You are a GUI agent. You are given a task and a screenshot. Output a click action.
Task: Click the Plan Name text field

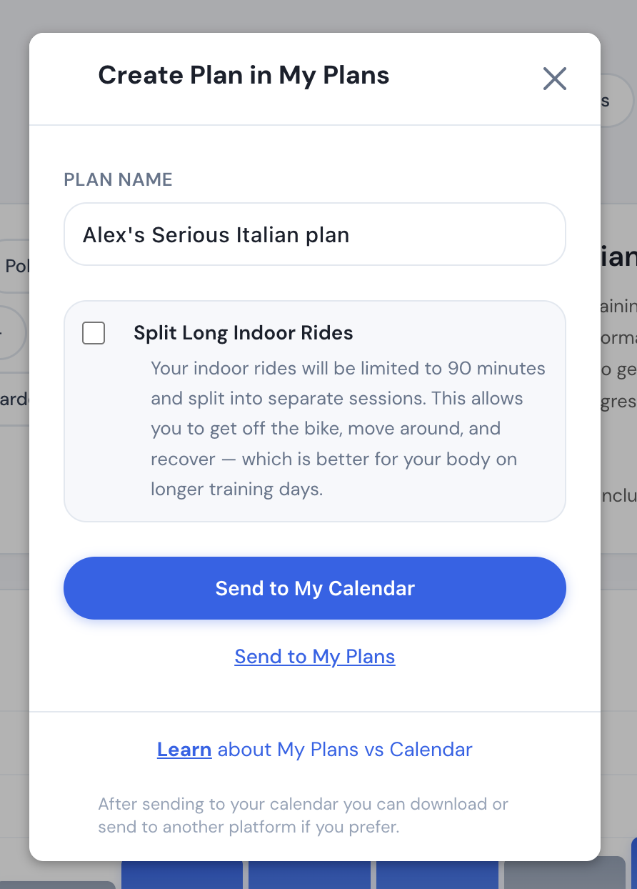coord(314,234)
